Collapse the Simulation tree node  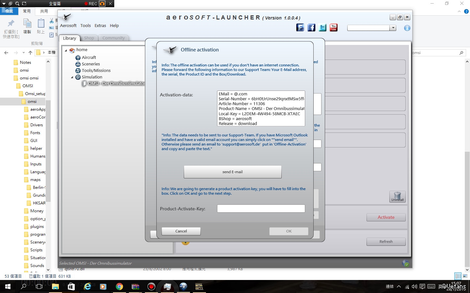[x=72, y=77]
